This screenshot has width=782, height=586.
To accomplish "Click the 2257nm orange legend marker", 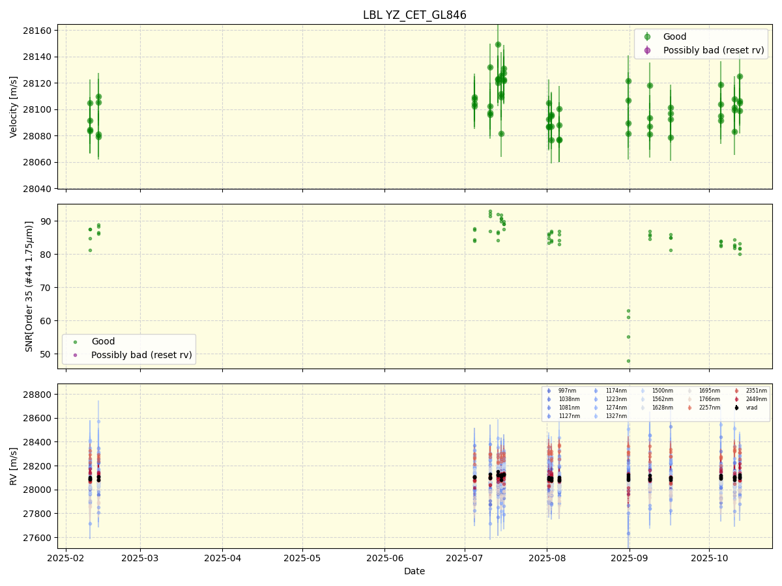I will click(x=689, y=407).
